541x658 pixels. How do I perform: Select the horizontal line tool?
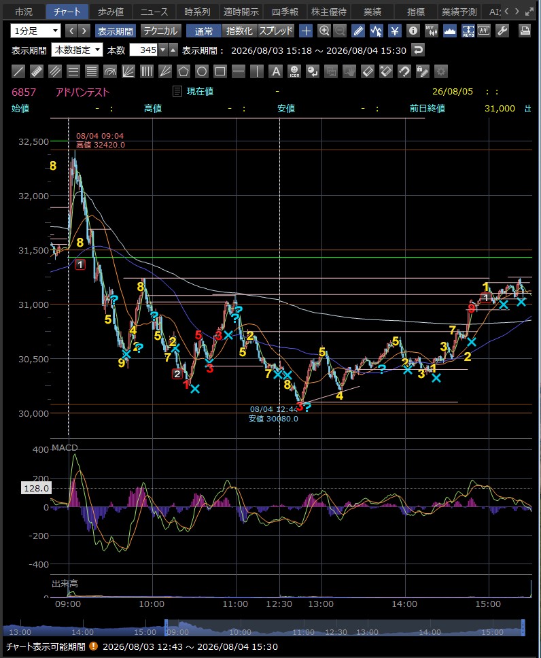click(x=239, y=72)
